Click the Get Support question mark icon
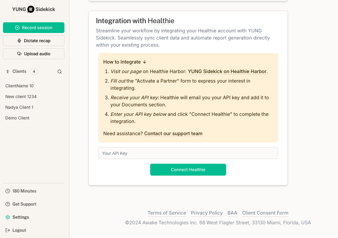338x238 pixels. coord(8,204)
